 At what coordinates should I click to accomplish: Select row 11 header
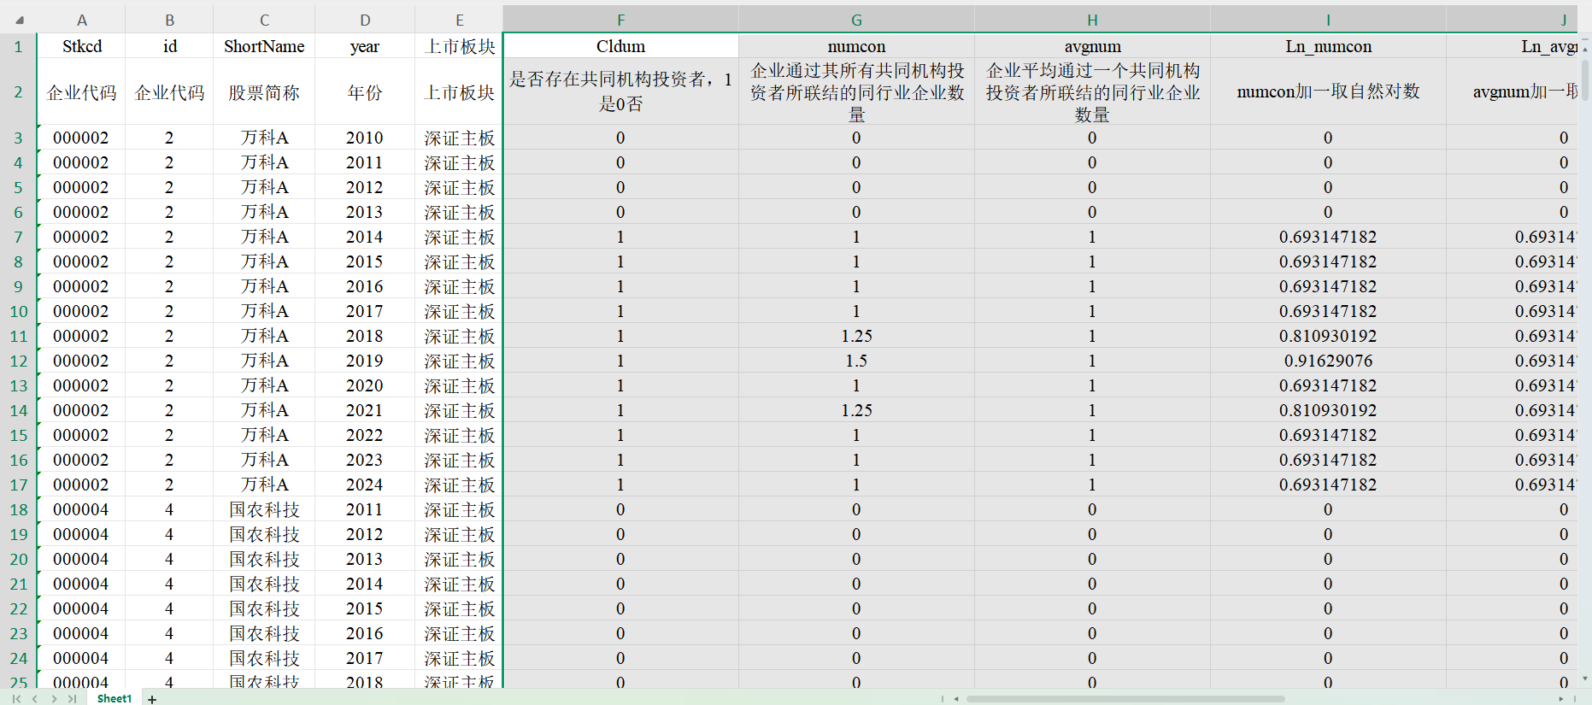click(18, 337)
